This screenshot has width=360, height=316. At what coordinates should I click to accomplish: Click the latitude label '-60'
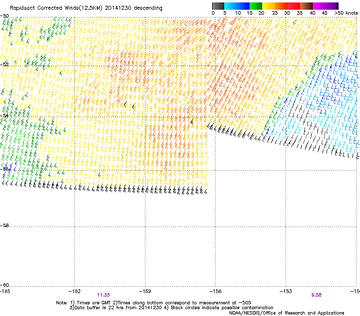(4, 285)
